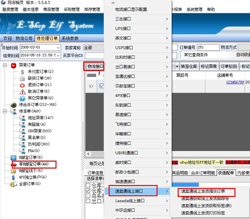250x219 pixels.
Task: Click the 标记异常 button
Action: pos(209,66)
